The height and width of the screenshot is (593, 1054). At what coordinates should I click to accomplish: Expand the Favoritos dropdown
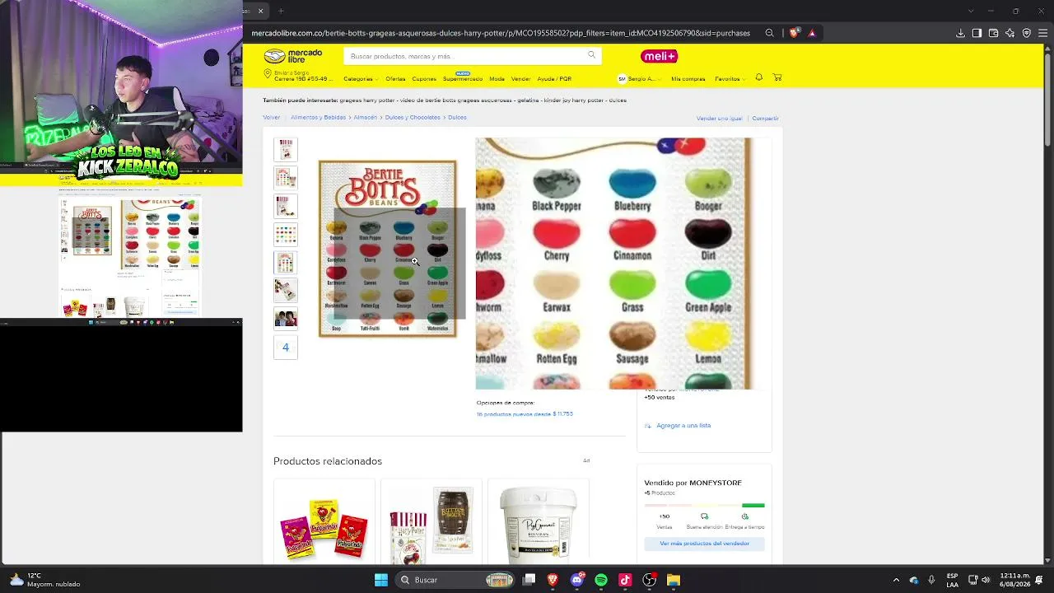(730, 78)
